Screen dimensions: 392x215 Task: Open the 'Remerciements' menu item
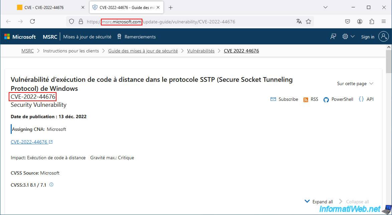click(136, 37)
